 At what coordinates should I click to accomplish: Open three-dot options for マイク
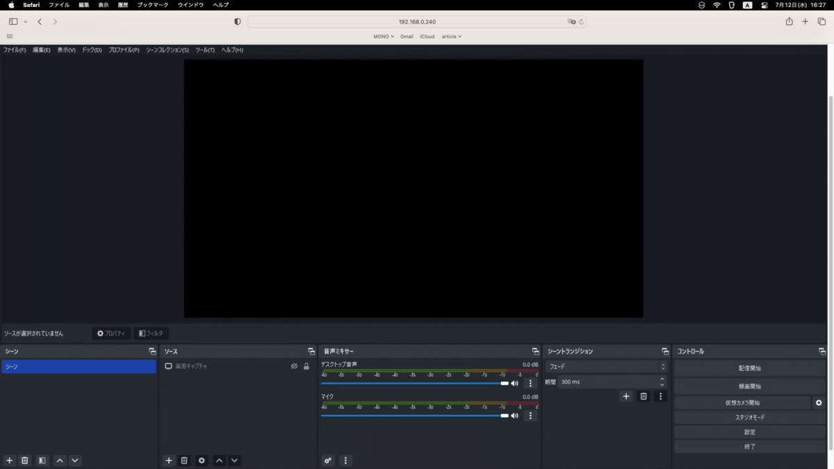tap(530, 415)
